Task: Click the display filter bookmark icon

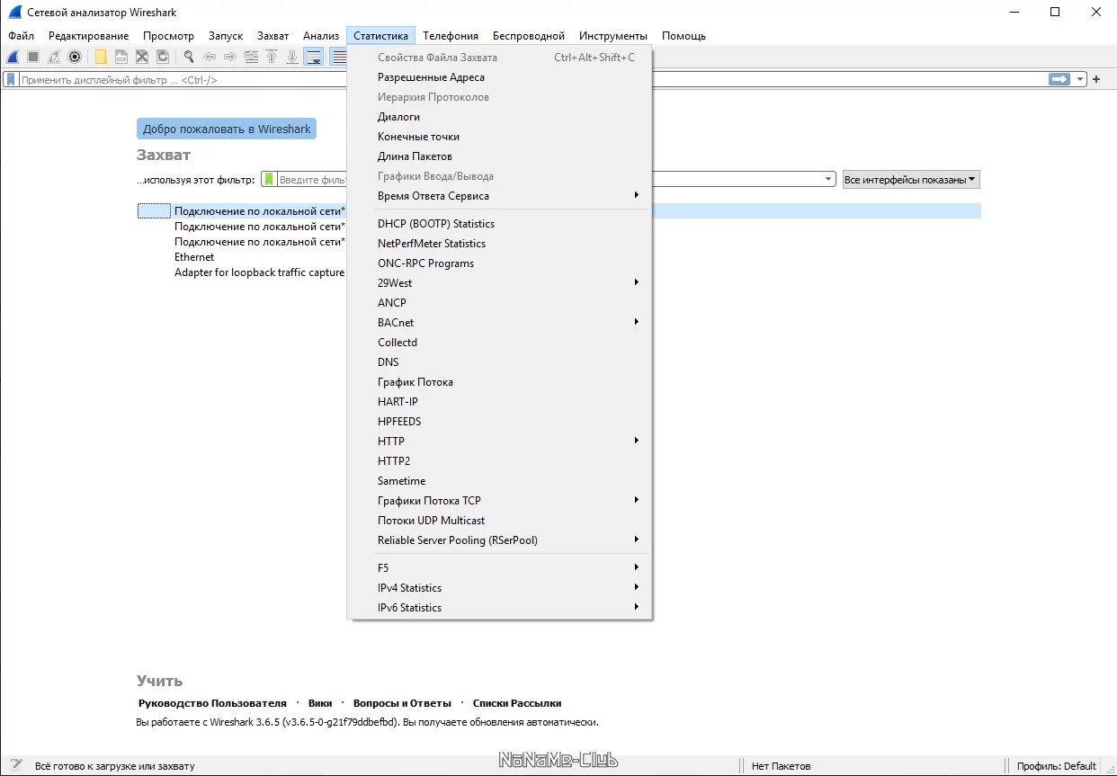Action: click(x=11, y=79)
